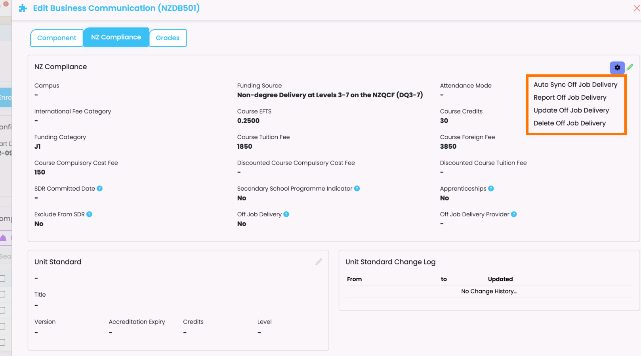641x356 pixels.
Task: Choose Report Off Job Delivery
Action: pos(570,98)
